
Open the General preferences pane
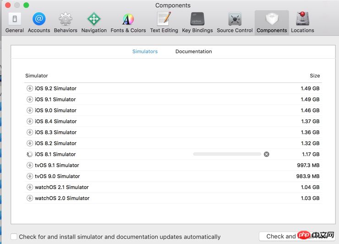click(x=15, y=22)
